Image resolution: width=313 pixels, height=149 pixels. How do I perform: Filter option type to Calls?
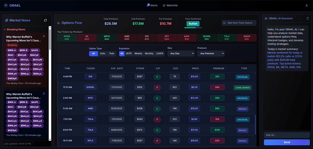click(103, 53)
